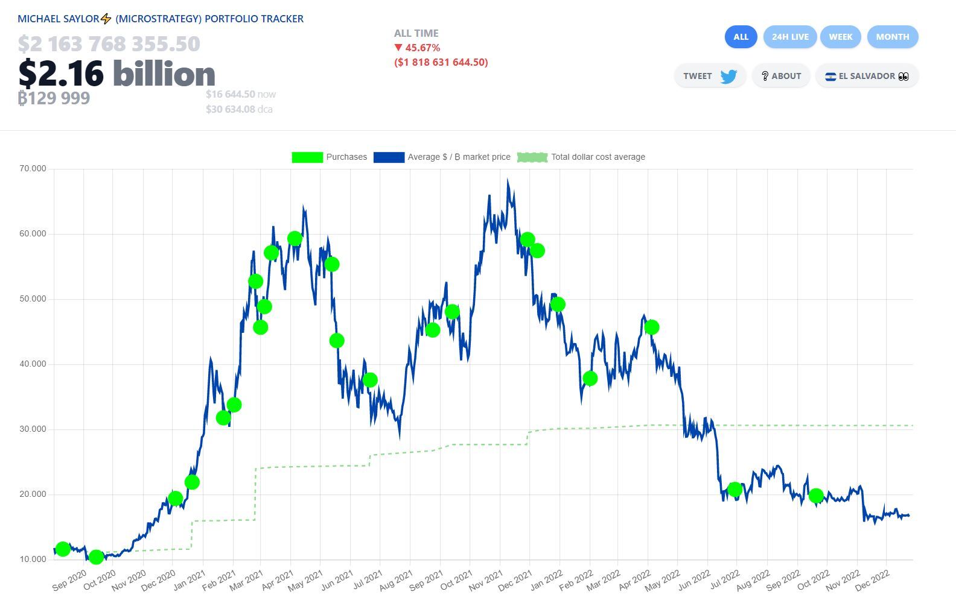
Task: Click the Purchases legend label
Action: [x=346, y=157]
